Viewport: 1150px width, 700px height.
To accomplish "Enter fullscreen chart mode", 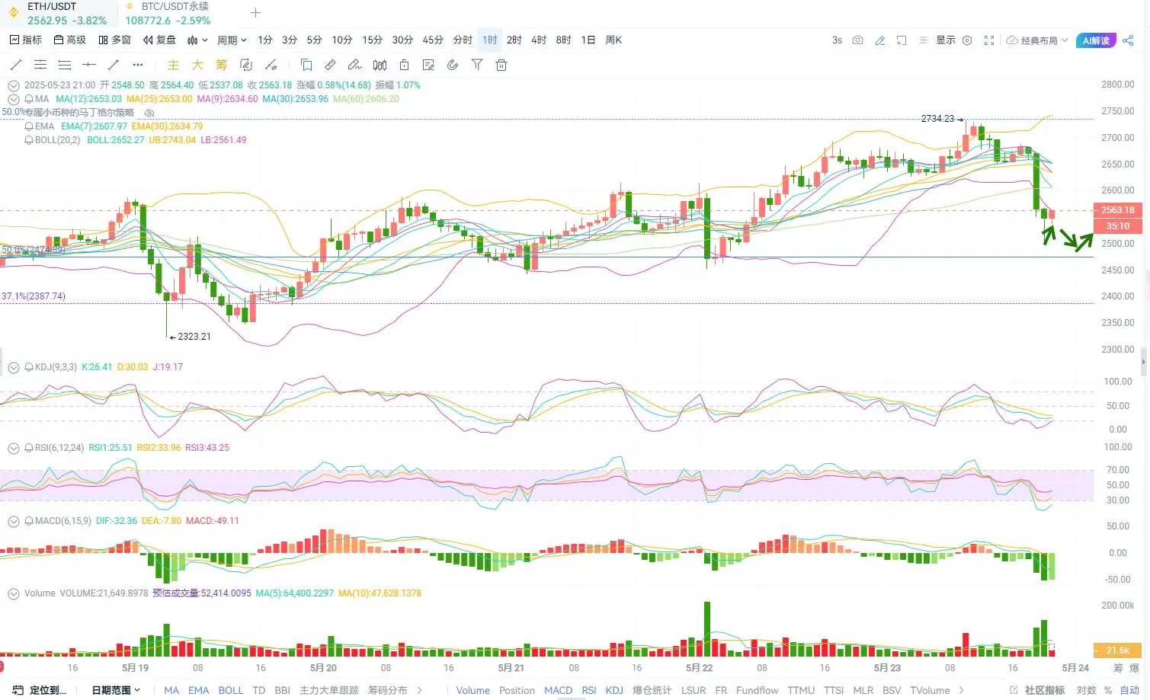I will tap(989, 40).
